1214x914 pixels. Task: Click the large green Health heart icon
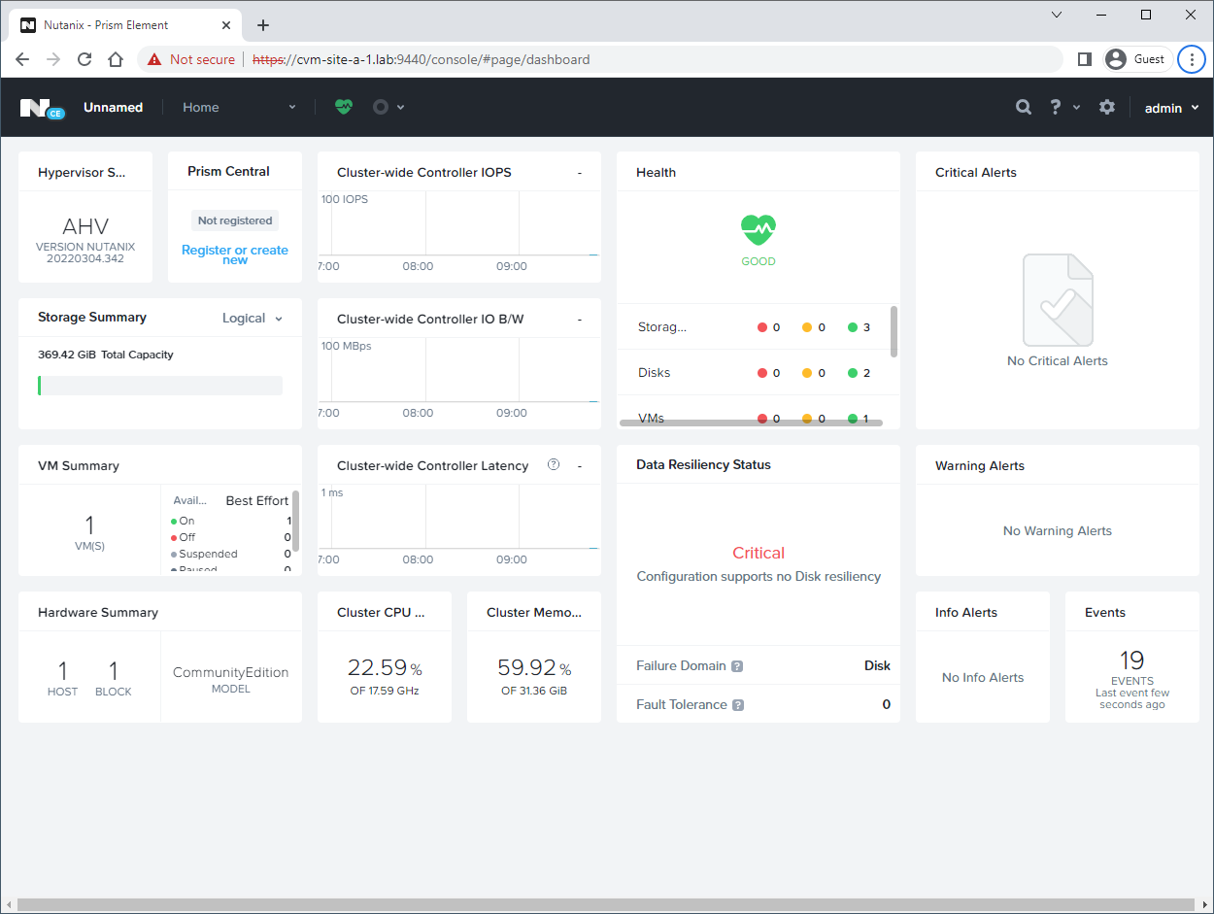759,229
